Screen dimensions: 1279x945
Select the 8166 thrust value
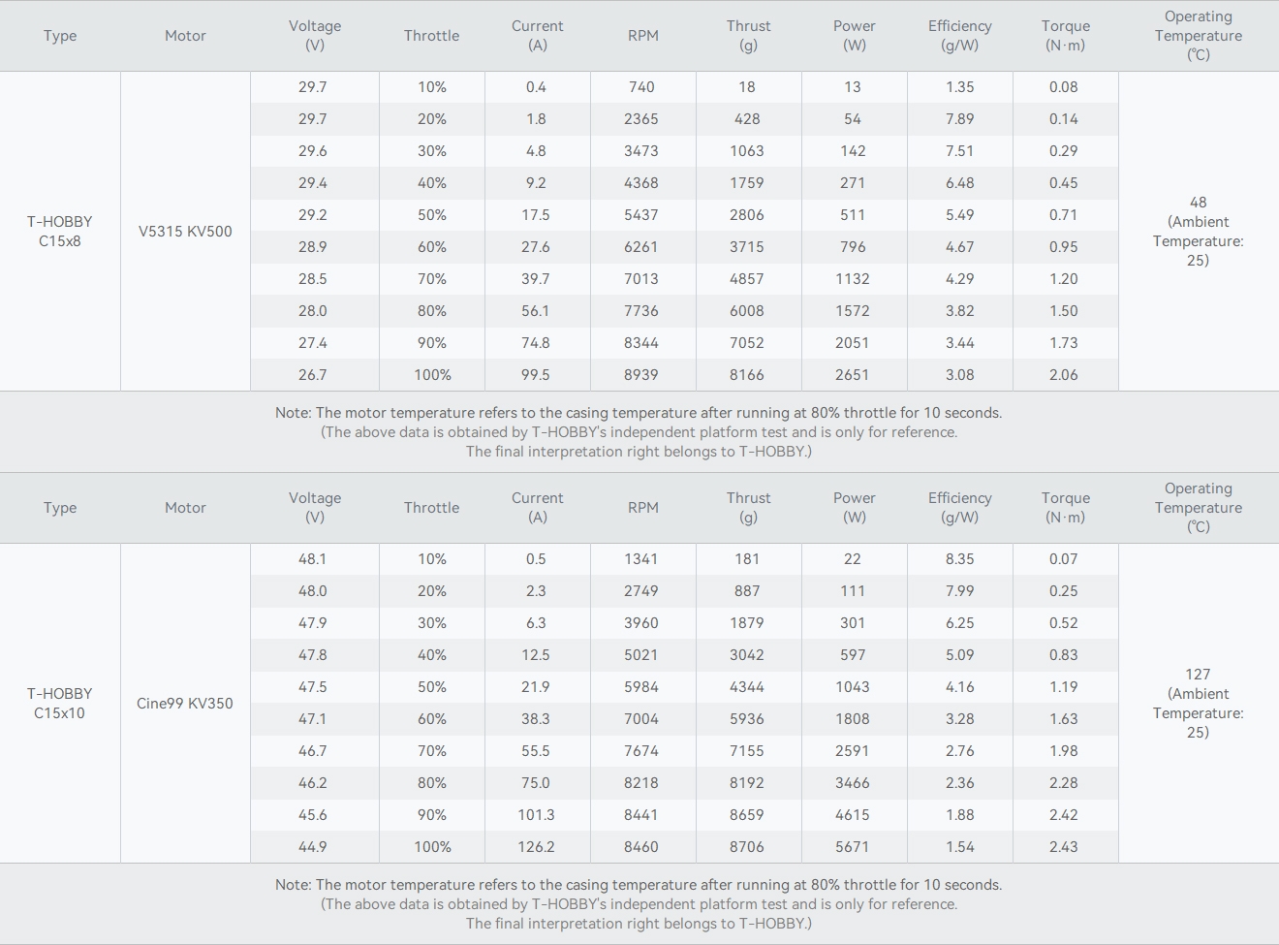tap(747, 375)
